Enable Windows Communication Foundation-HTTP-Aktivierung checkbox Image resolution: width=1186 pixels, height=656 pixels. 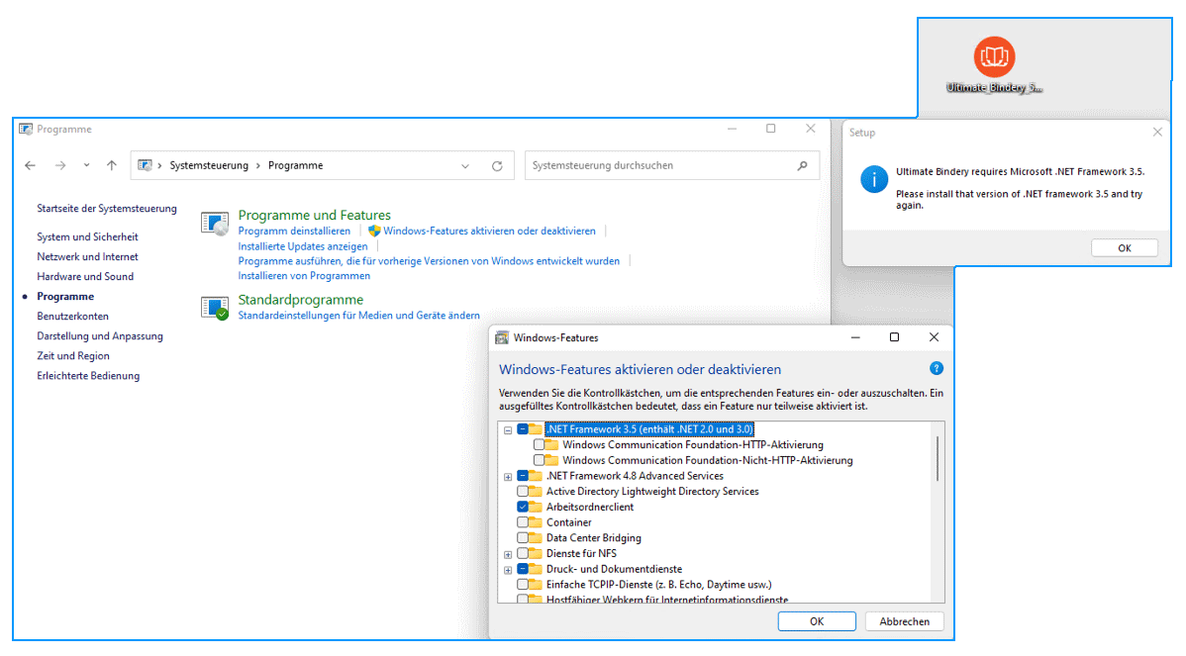coord(540,445)
